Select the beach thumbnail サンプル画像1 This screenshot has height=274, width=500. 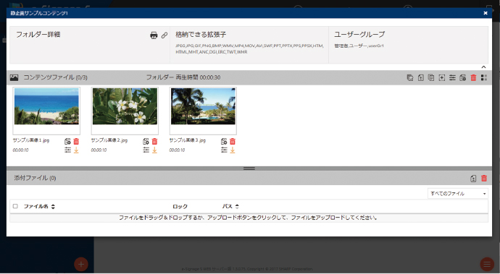coord(46,106)
